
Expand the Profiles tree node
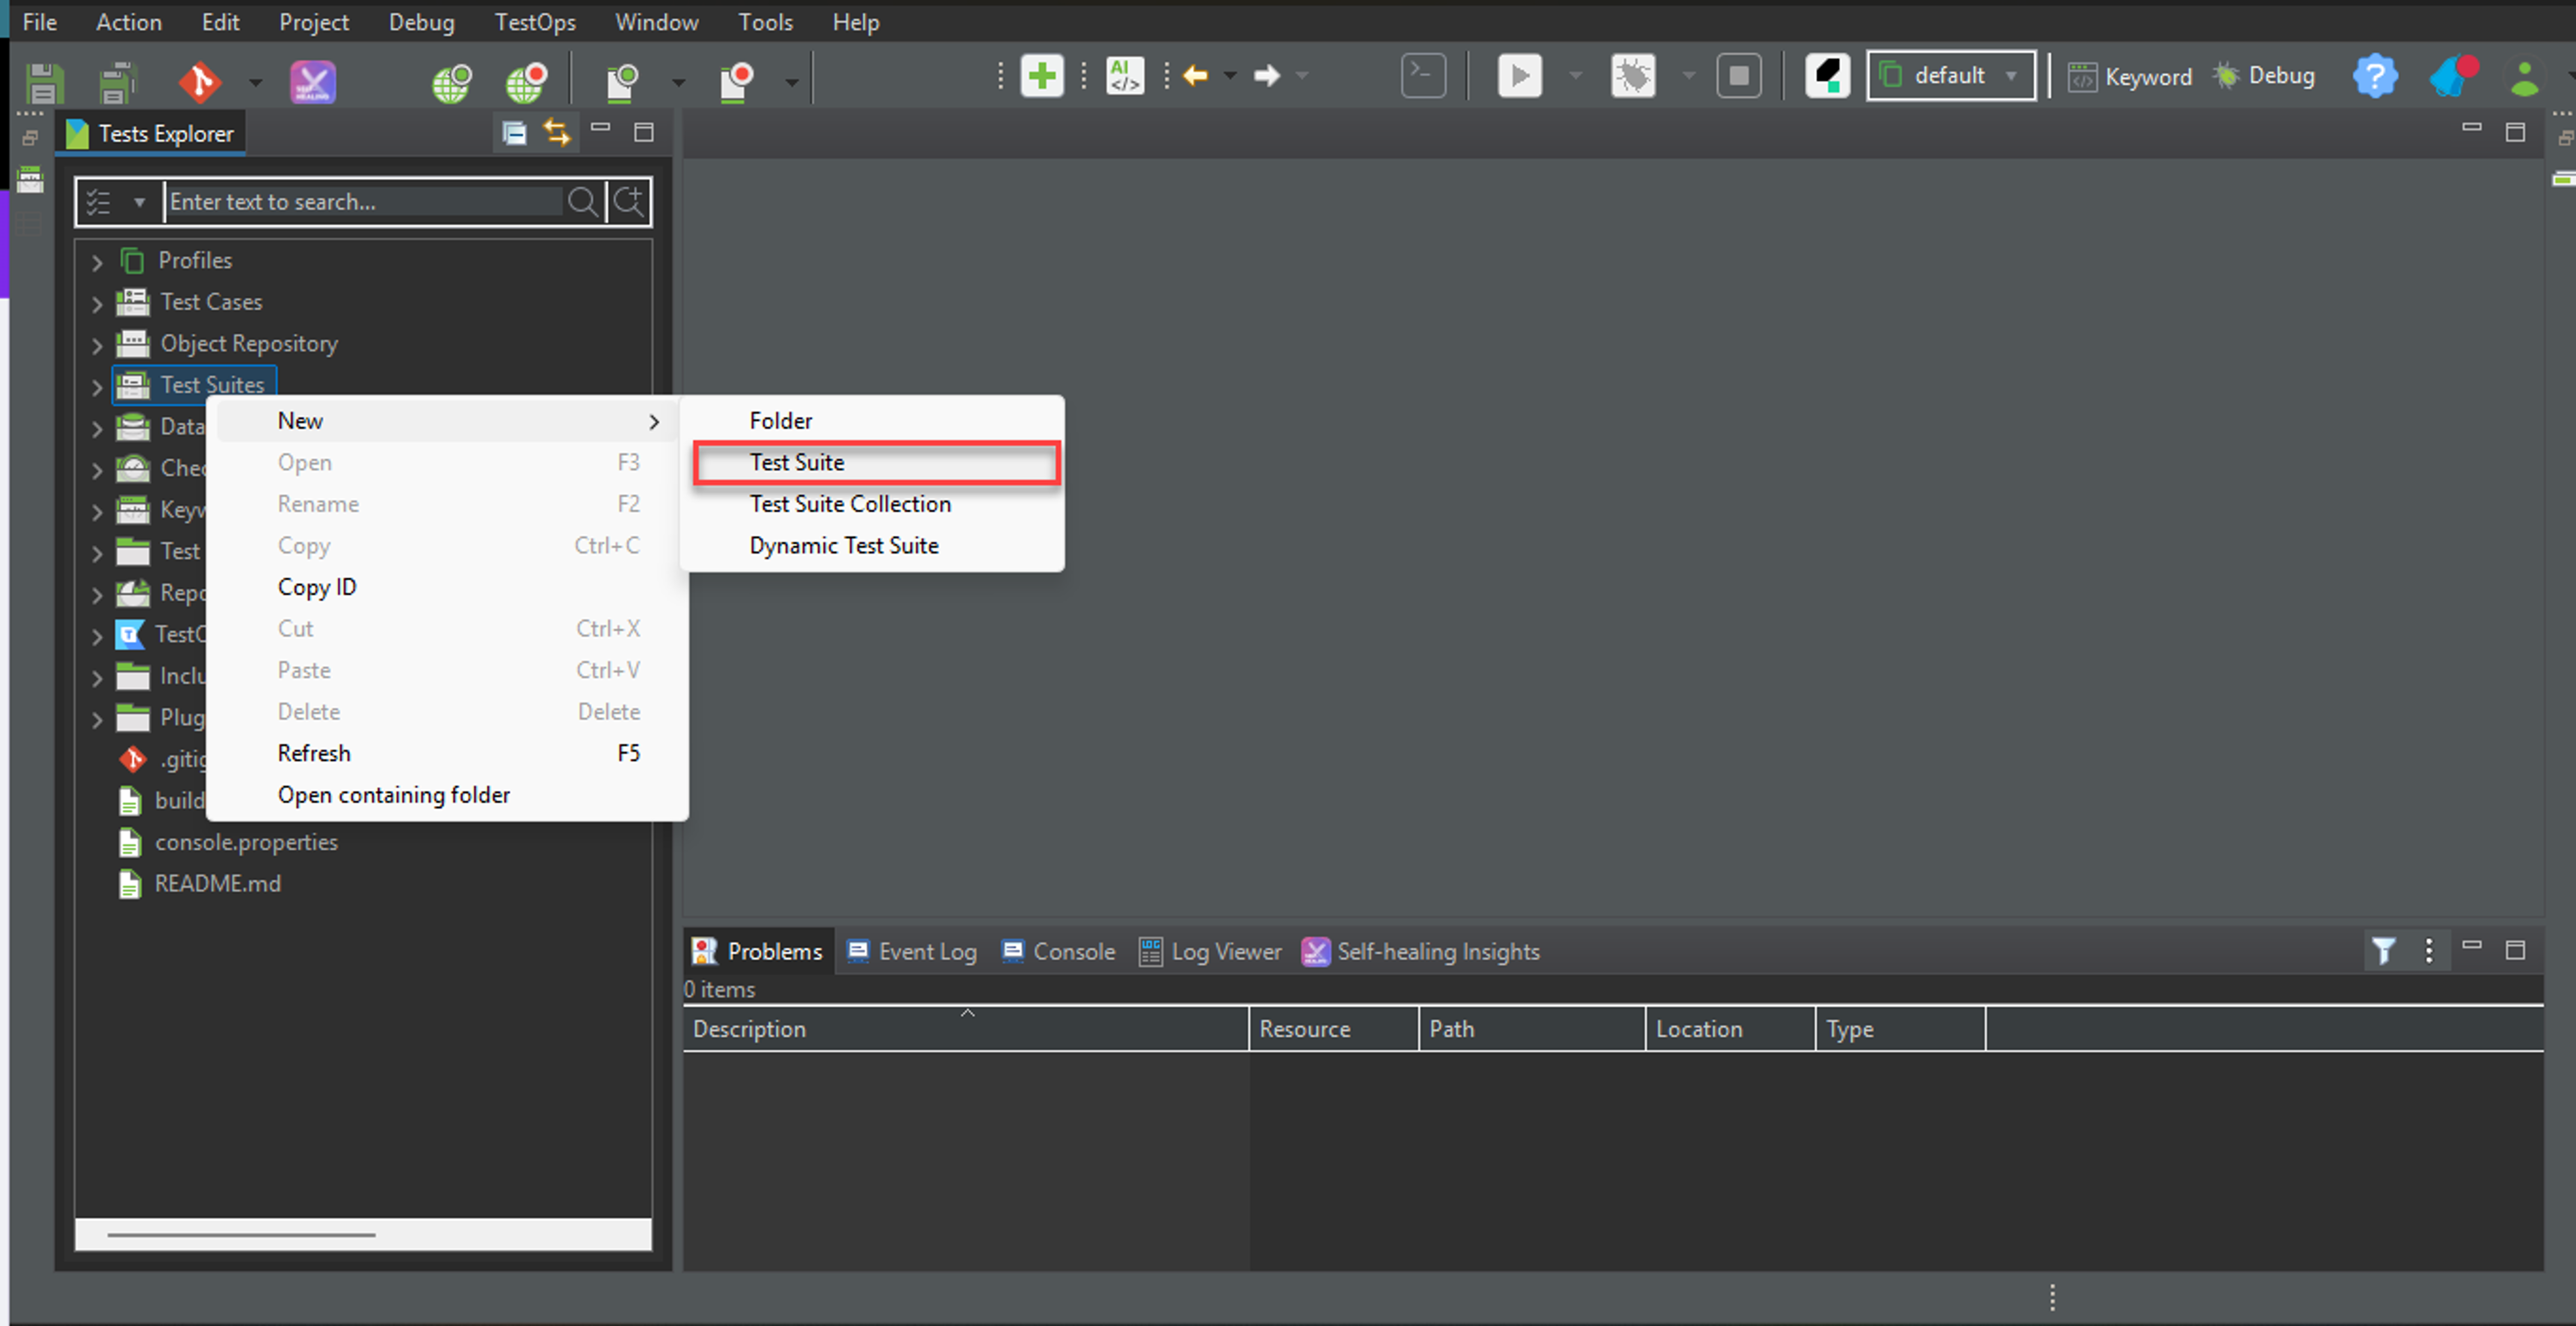click(97, 262)
